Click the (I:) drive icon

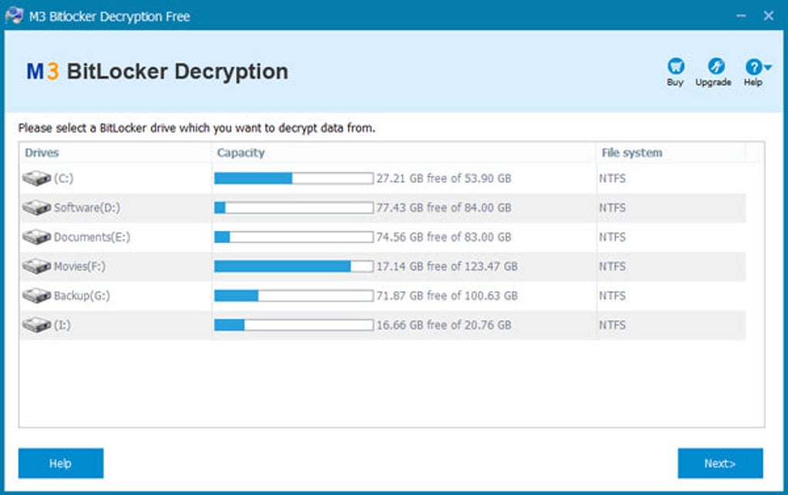click(x=36, y=324)
